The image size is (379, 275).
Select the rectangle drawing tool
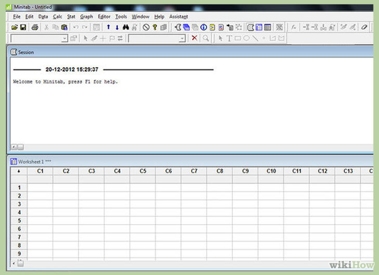tap(238, 38)
